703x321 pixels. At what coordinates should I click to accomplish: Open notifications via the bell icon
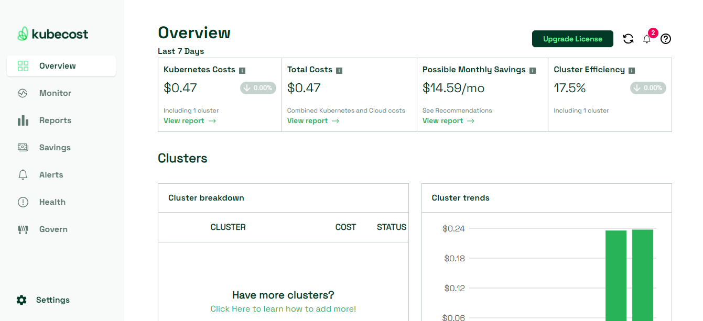click(x=646, y=39)
